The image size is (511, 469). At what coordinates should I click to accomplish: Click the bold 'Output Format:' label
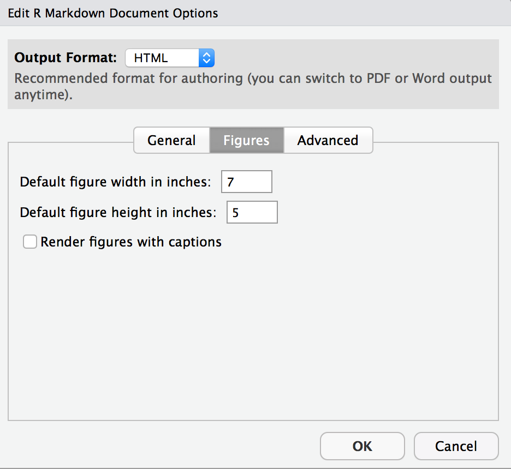[x=66, y=58]
